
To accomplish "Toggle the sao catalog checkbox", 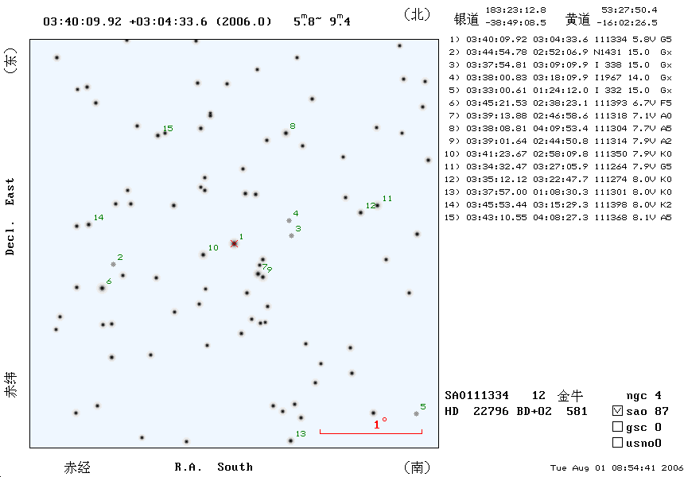I will tap(617, 411).
